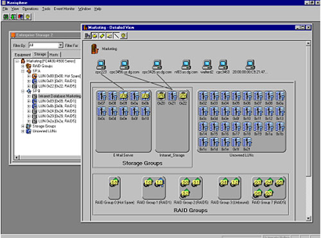Select the walters2 host computer icon
Image resolution: width=321 pixels, height=238 pixels.
pyautogui.click(x=207, y=65)
